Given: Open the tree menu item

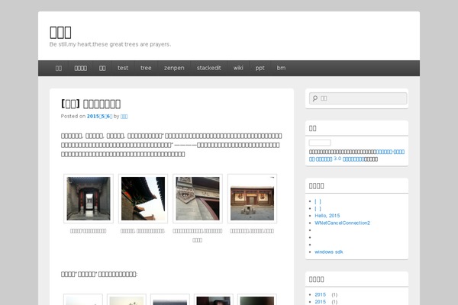Looking at the screenshot, I should pos(146,68).
